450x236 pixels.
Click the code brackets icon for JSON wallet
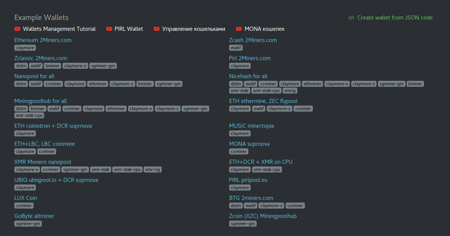351,18
